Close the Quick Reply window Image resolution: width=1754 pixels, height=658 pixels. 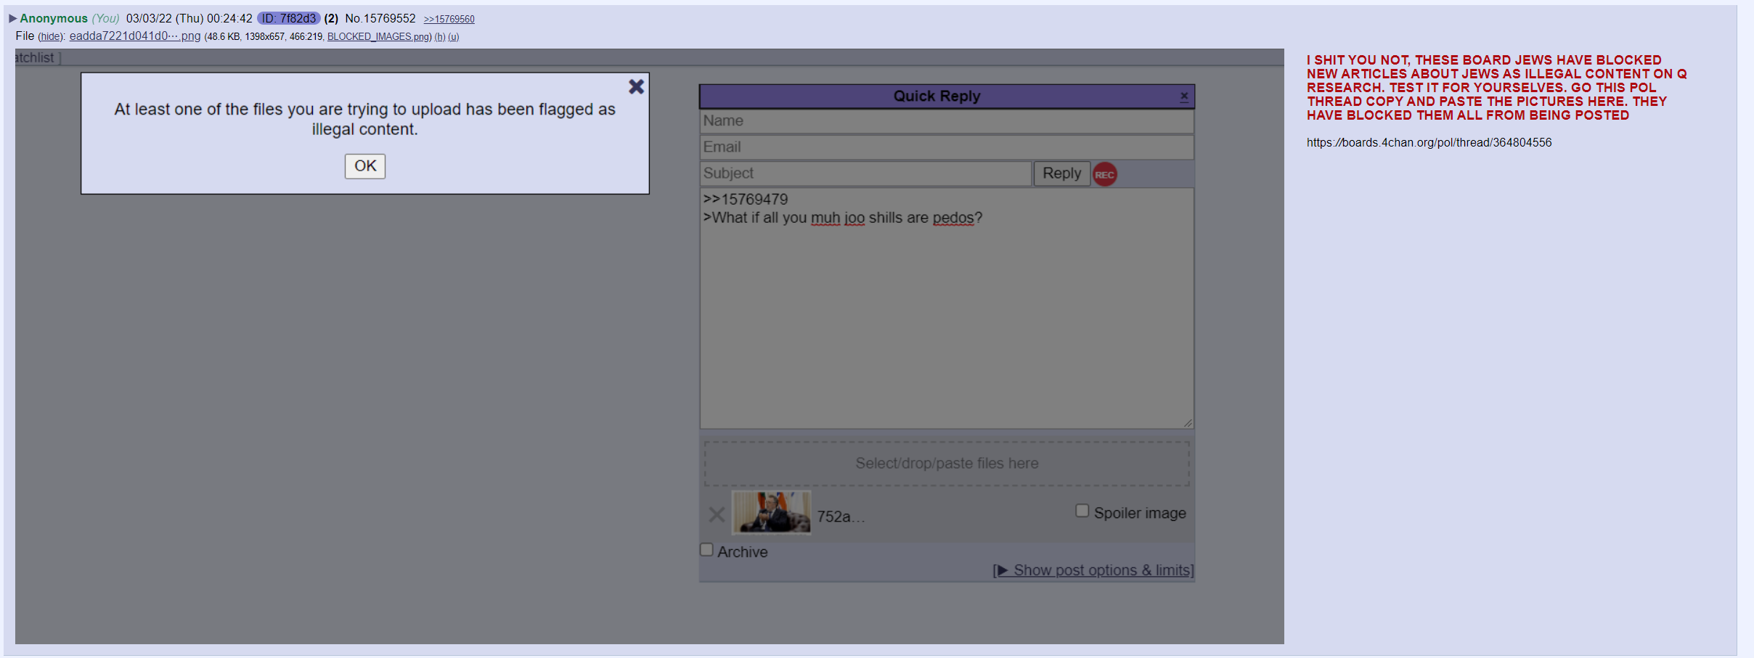(1184, 96)
